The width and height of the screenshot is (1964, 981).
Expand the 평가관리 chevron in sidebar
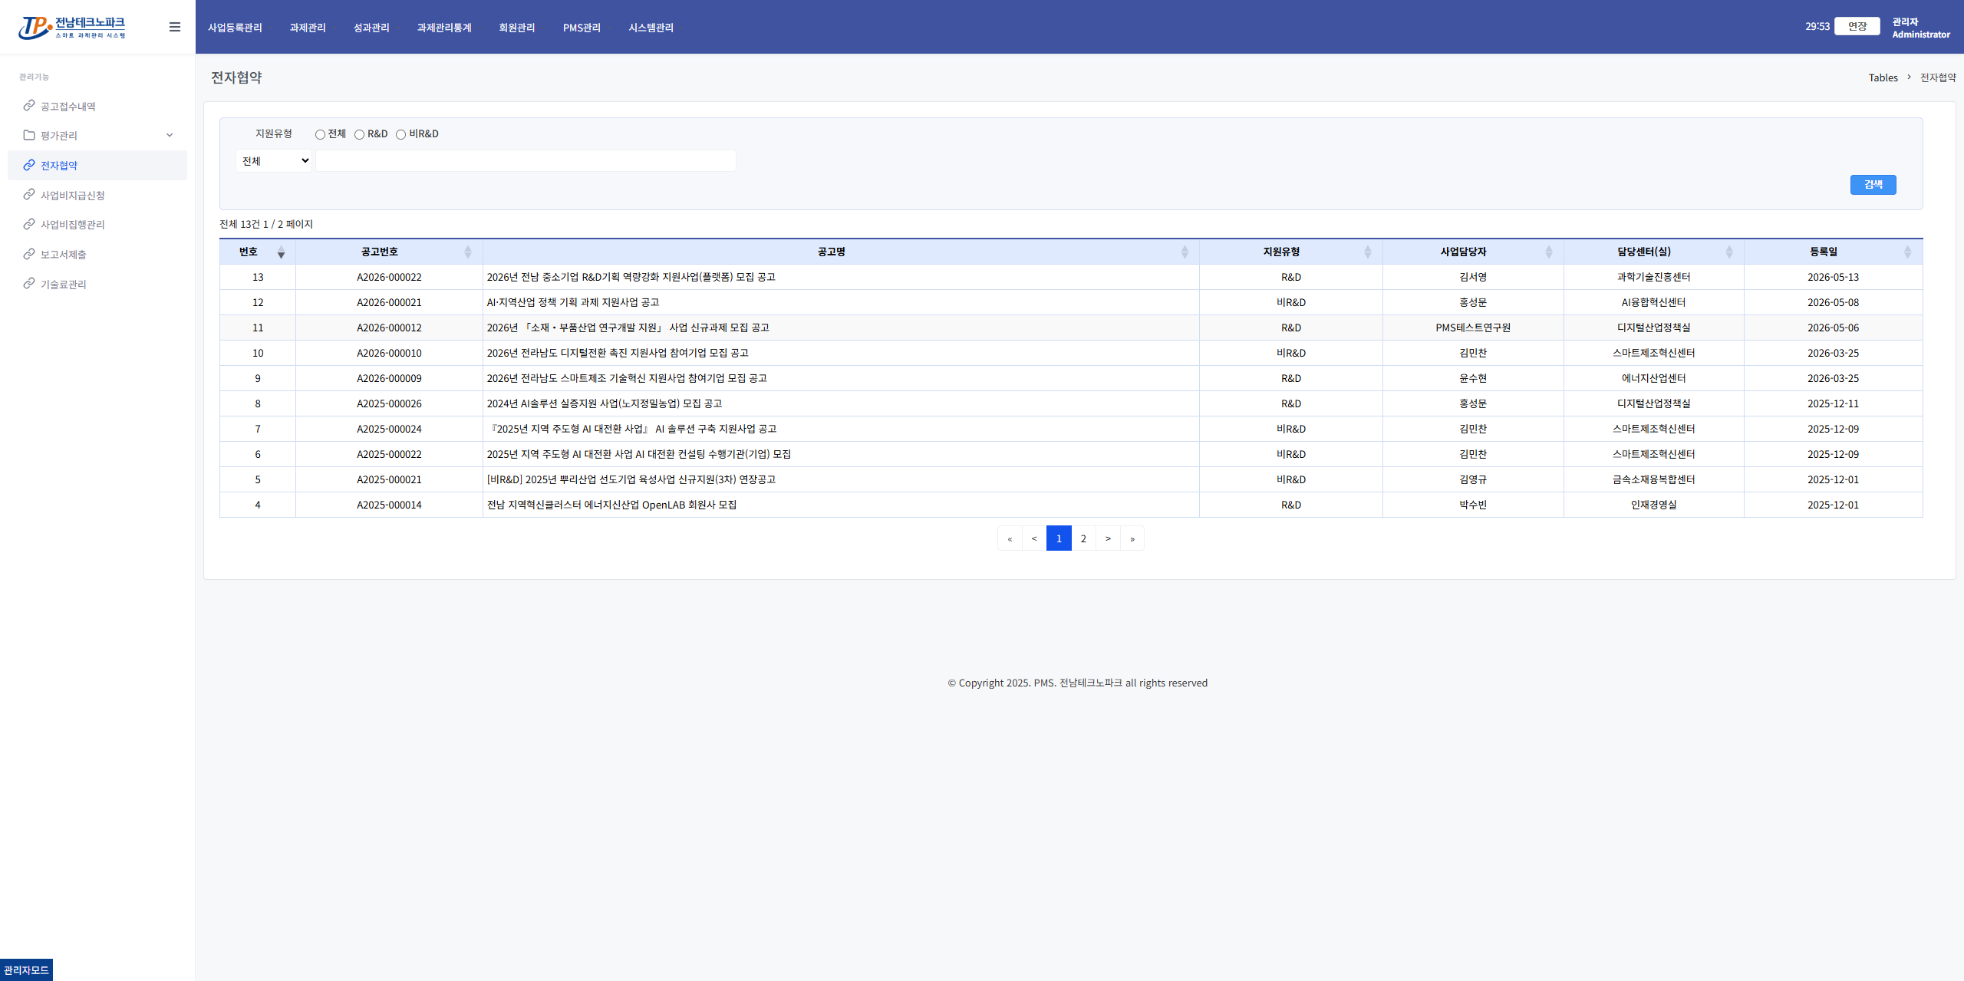[x=170, y=135]
